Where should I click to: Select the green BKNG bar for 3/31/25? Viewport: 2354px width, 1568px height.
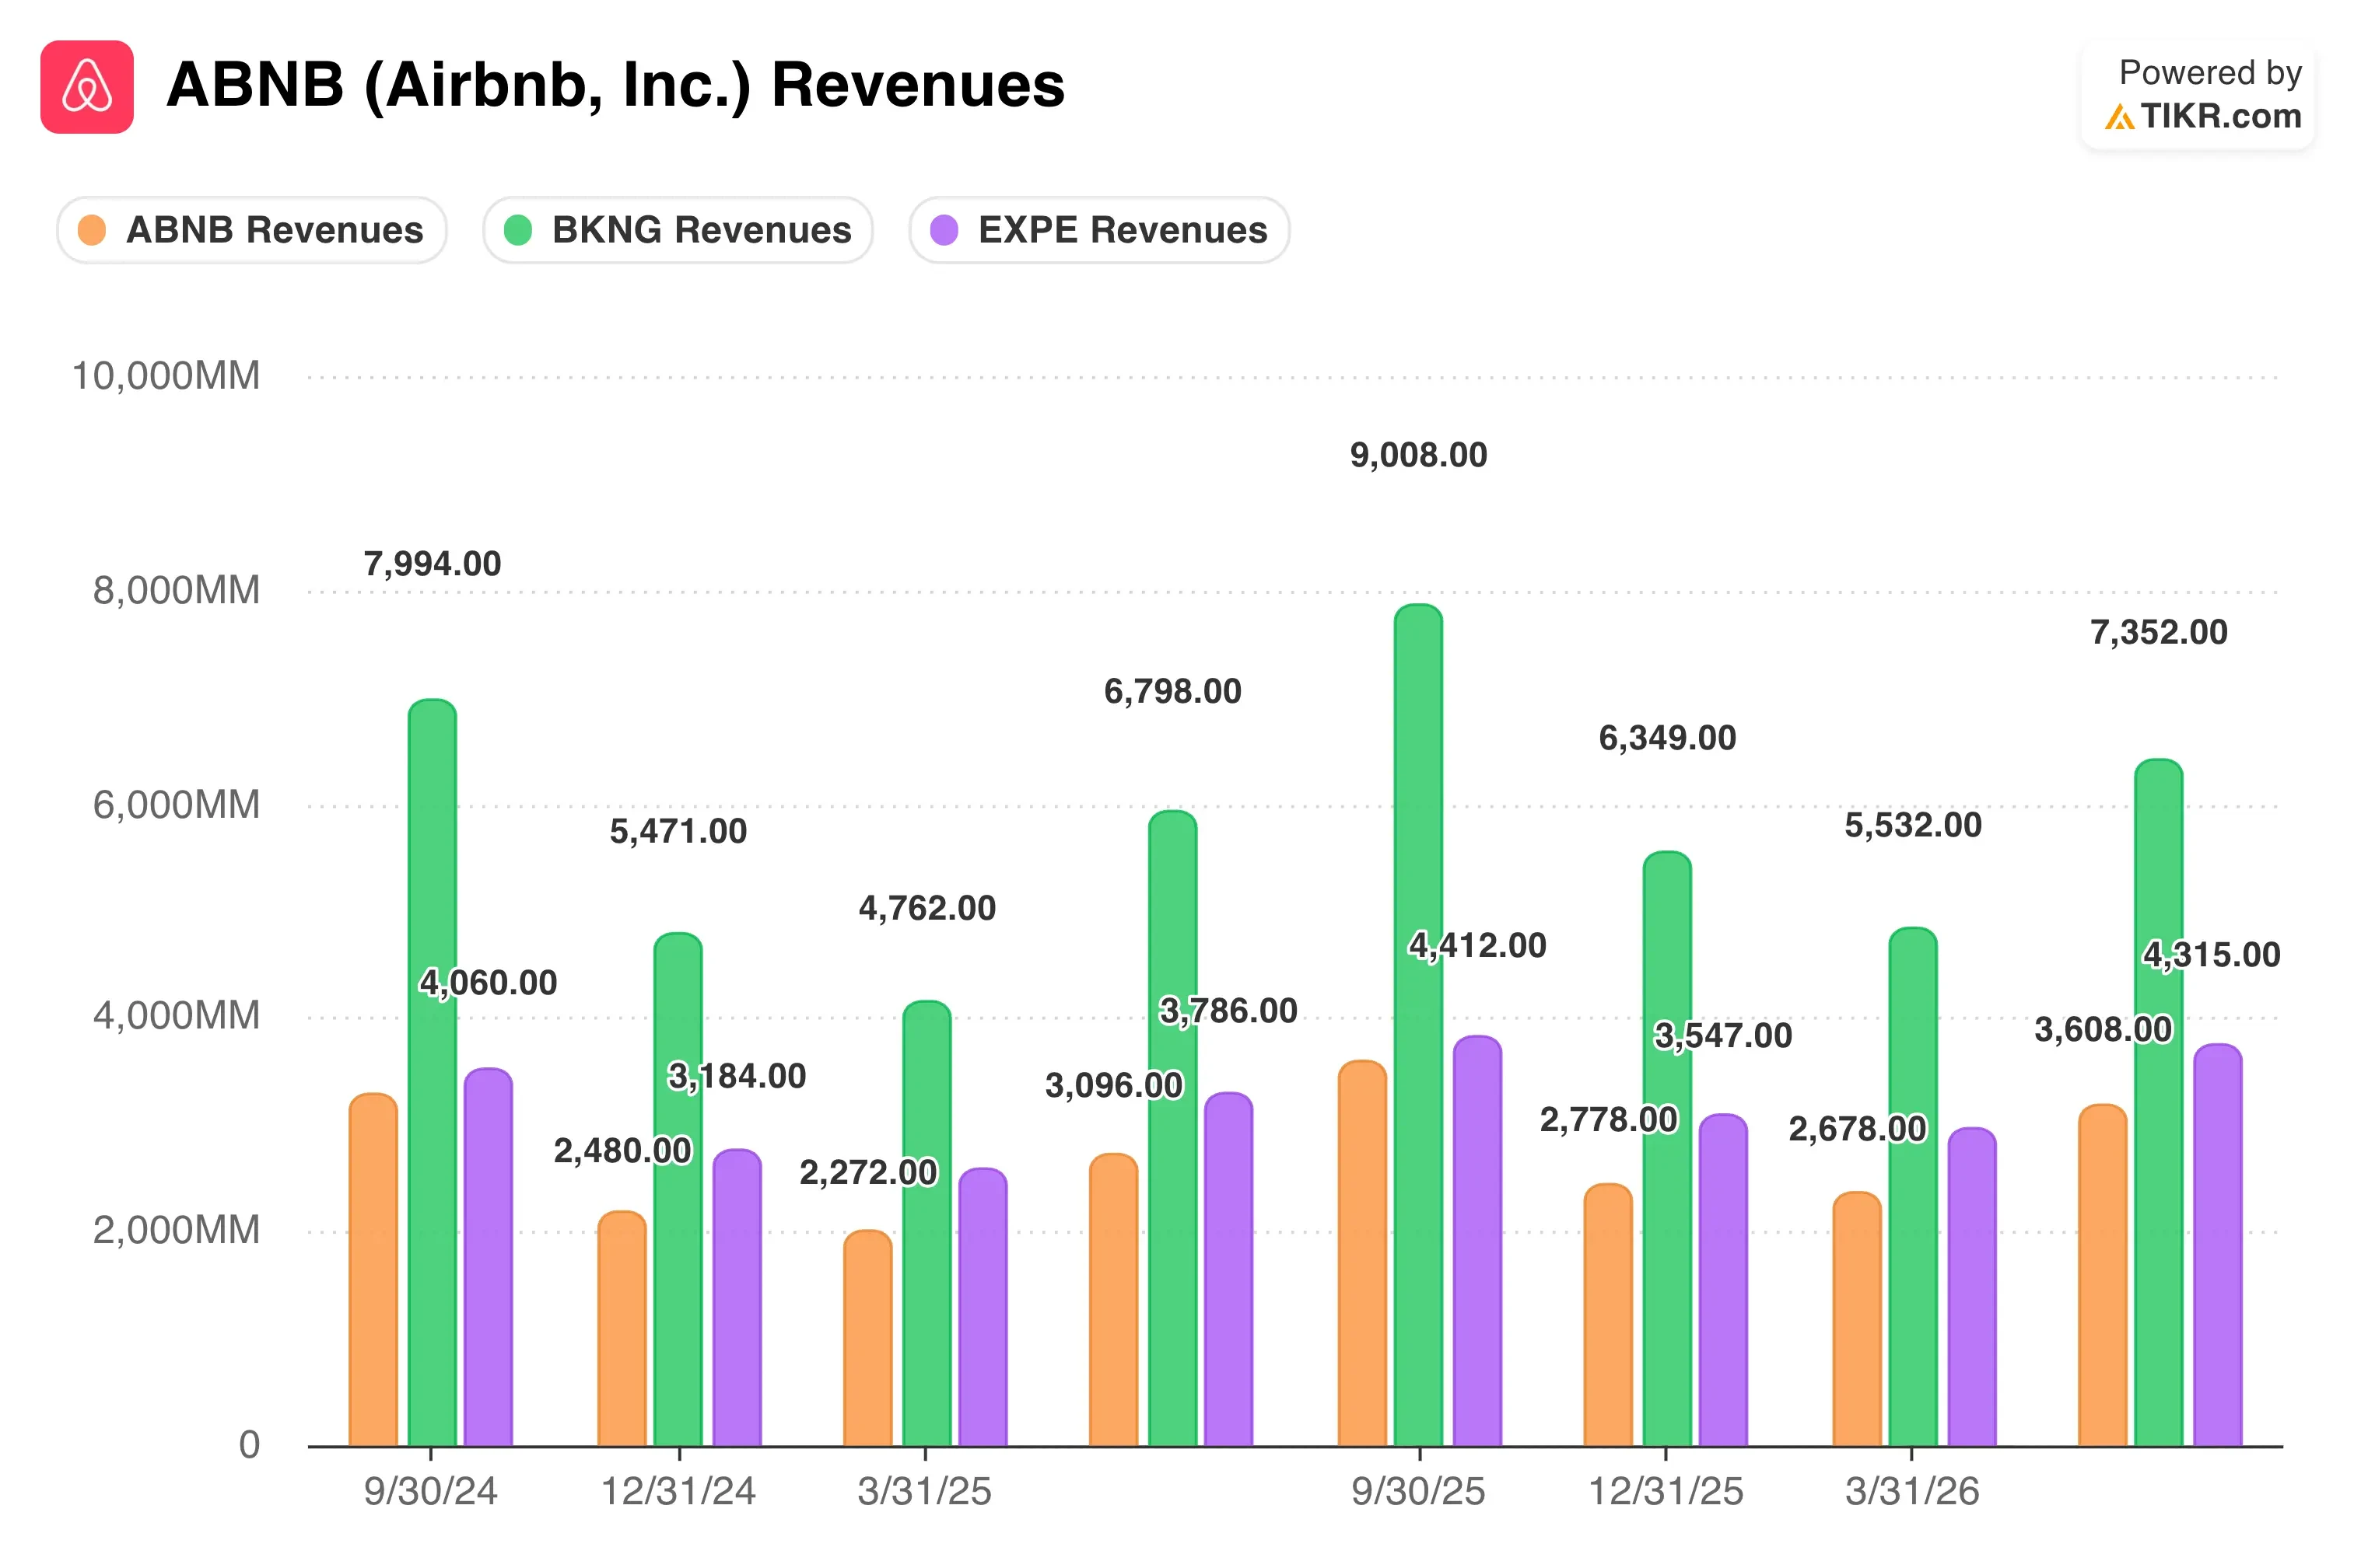[927, 1224]
